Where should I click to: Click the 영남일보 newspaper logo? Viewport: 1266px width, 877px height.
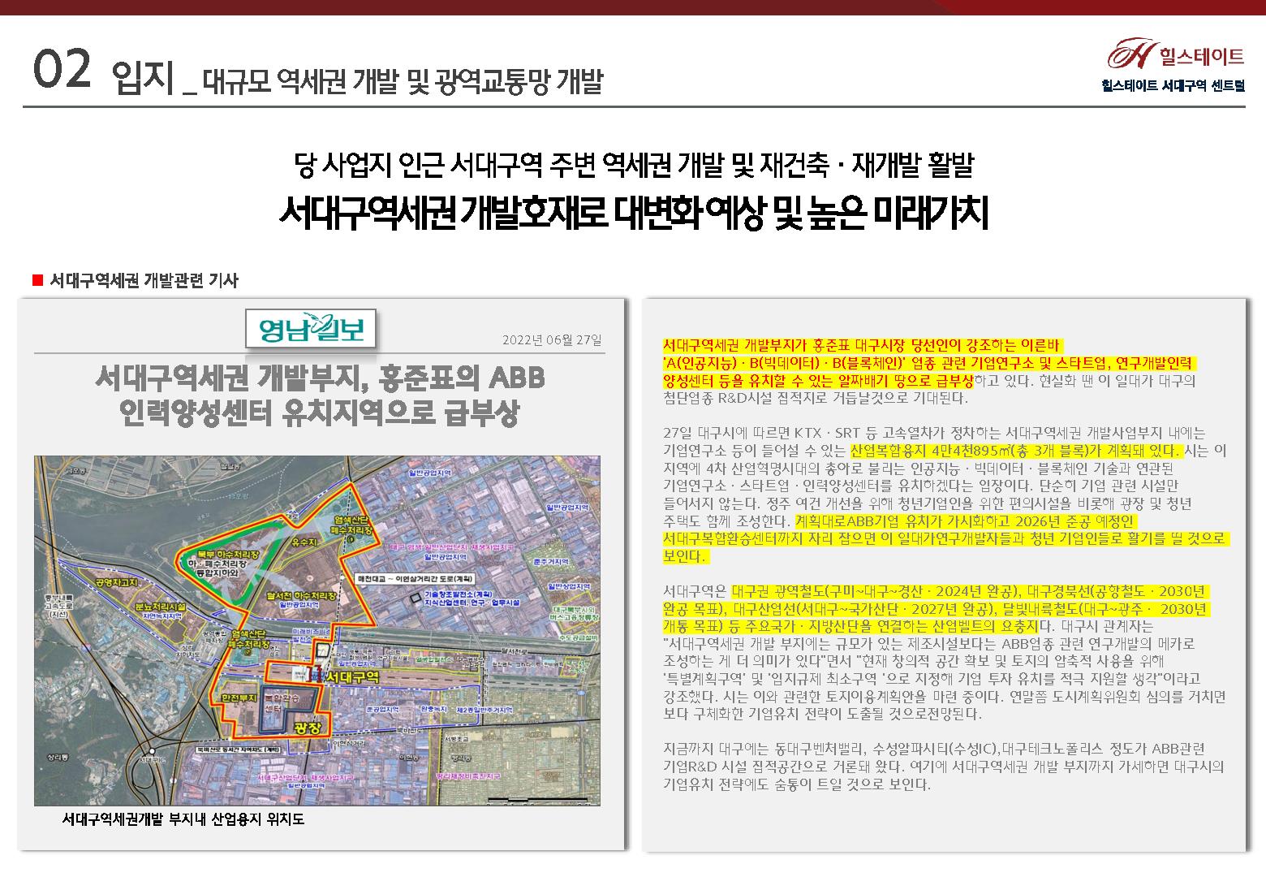coord(312,330)
